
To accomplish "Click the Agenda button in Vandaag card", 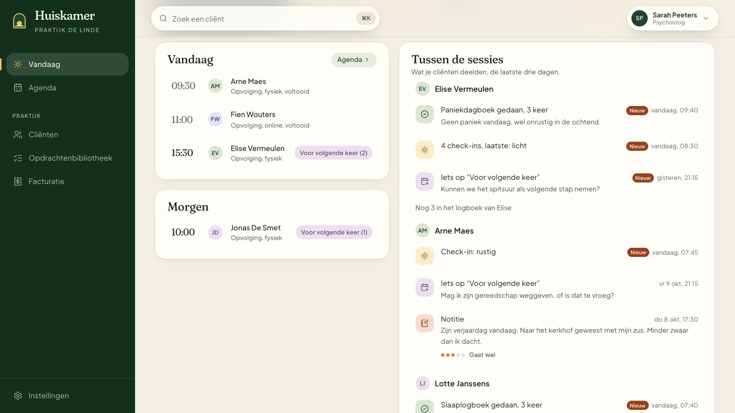I will [354, 60].
